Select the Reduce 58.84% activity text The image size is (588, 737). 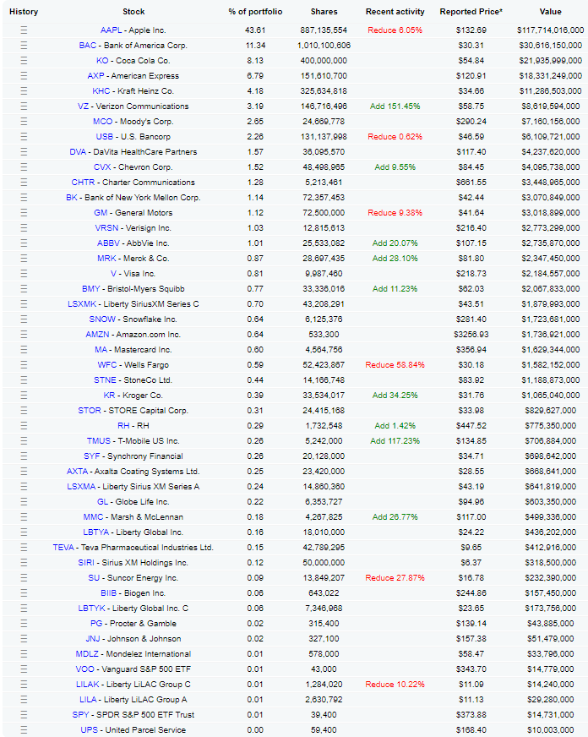[395, 365]
